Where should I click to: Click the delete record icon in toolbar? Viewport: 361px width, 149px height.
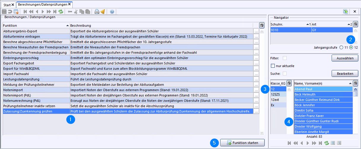click(16, 12)
